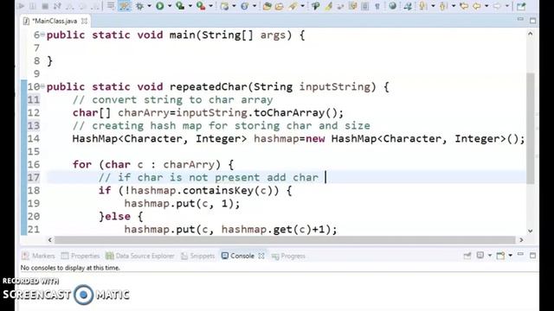Click the Resume debug icon in toolbar
The width and height of the screenshot is (554, 311).
point(21,6)
